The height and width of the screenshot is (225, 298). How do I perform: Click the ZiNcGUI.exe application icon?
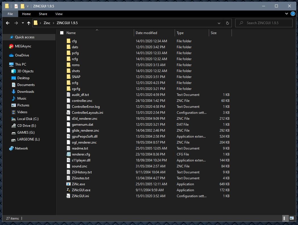68,190
